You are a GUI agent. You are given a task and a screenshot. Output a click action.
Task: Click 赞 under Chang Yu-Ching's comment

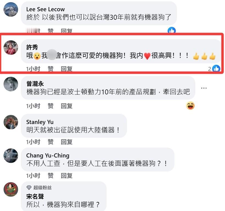tap(51, 176)
